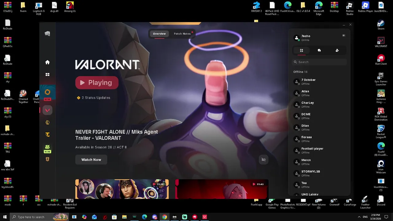
Task: Collapse the friends panel with arrow icon
Action: (x=344, y=36)
